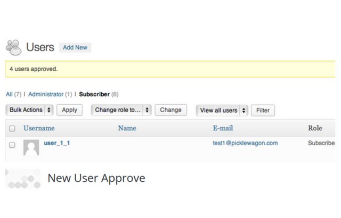The height and width of the screenshot is (218, 341).
Task: Sort by Name column header
Action: (127, 128)
